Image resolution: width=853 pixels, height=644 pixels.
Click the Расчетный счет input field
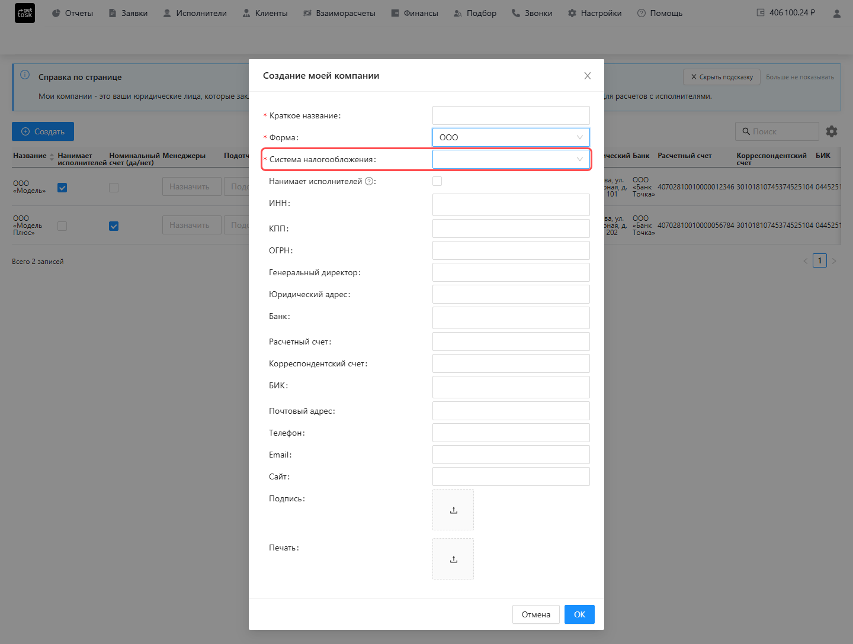pos(511,342)
